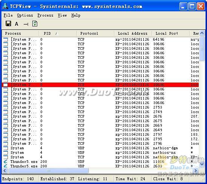This screenshot has width=207, height=184.
Task: Toggle the resolve addresses 'A' icon
Action: pyautogui.click(x=17, y=24)
